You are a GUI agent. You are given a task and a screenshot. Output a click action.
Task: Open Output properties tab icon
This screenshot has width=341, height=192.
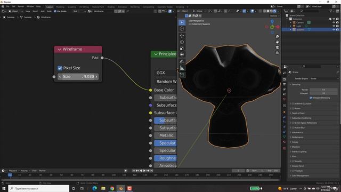(285, 84)
